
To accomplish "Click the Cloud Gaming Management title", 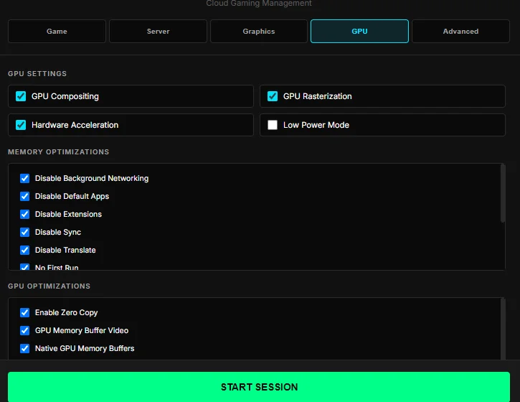I will (259, 4).
